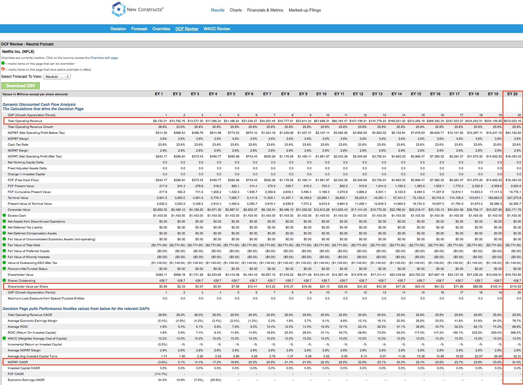Go to the WACC Review subpage
Image resolution: width=523 pixels, height=385 pixels.
[217, 29]
